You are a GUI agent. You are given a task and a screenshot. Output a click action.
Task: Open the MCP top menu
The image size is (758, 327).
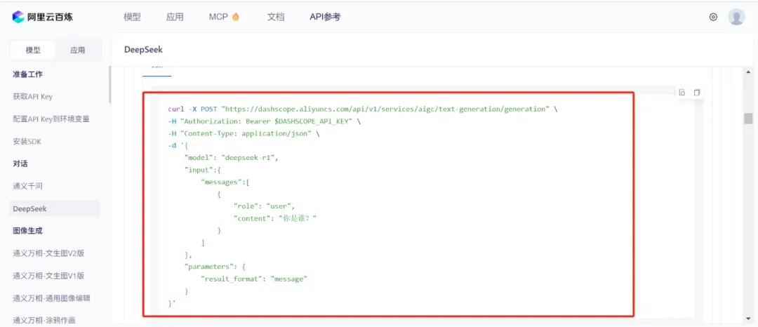click(218, 17)
